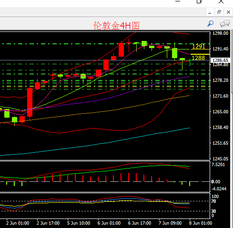Click the 6 Jun 17:00 time label
The image size is (233, 228).
click(140, 223)
